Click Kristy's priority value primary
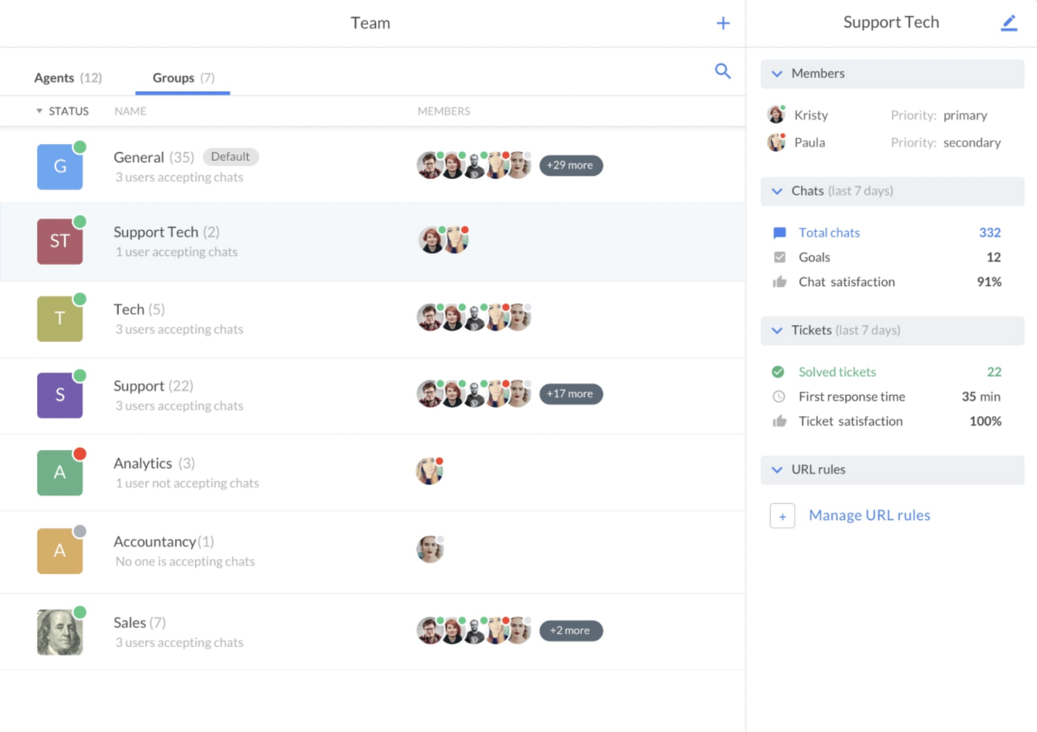The height and width of the screenshot is (732, 1037). [965, 116]
